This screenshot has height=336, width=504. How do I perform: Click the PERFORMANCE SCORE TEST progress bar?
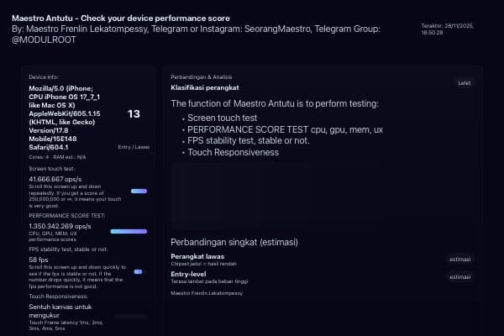pyautogui.click(x=129, y=232)
